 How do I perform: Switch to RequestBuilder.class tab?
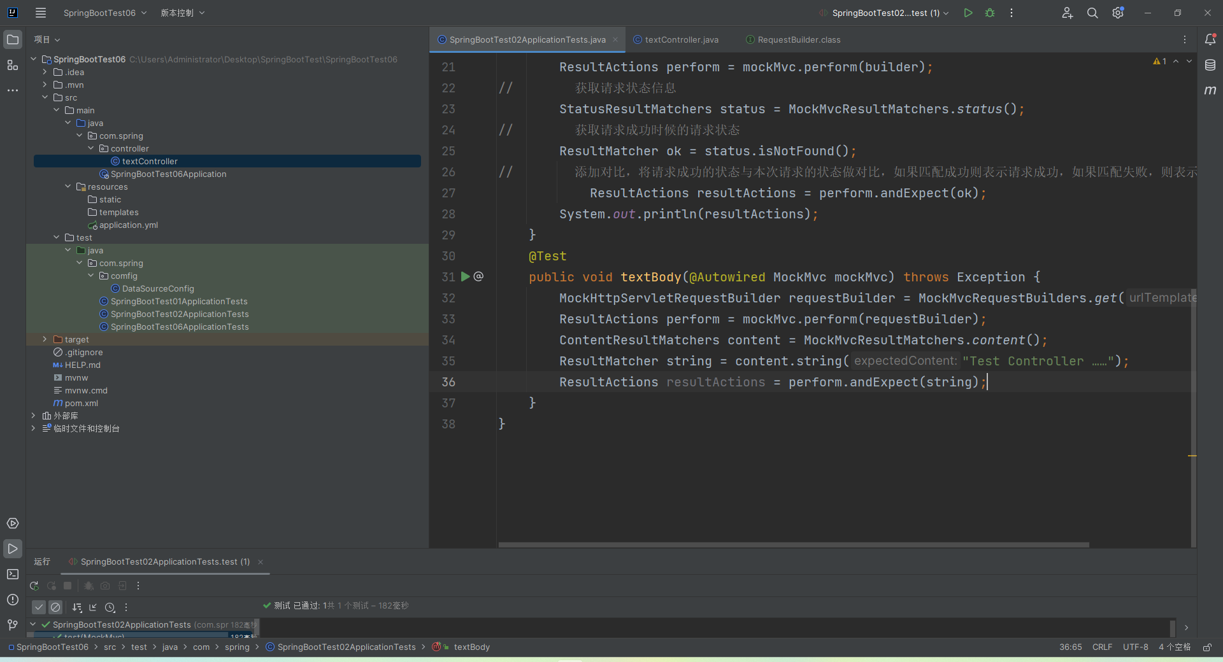(793, 39)
